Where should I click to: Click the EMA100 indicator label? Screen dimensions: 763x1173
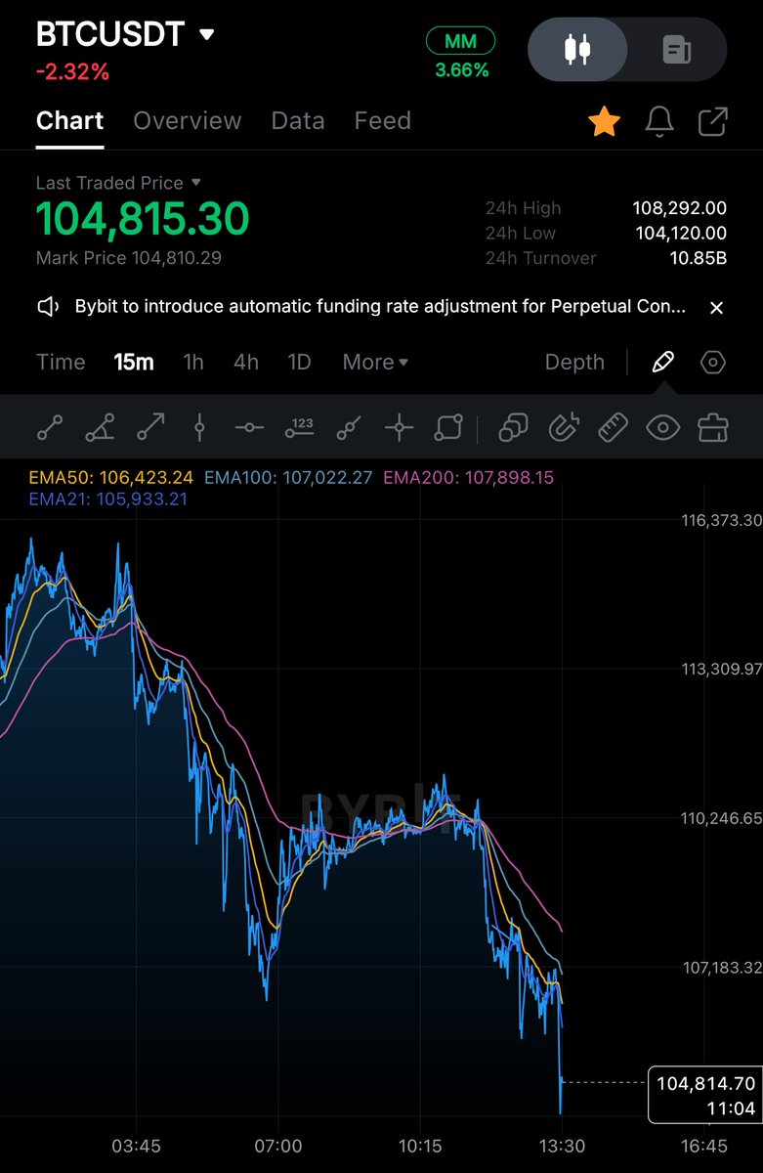pyautogui.click(x=288, y=478)
